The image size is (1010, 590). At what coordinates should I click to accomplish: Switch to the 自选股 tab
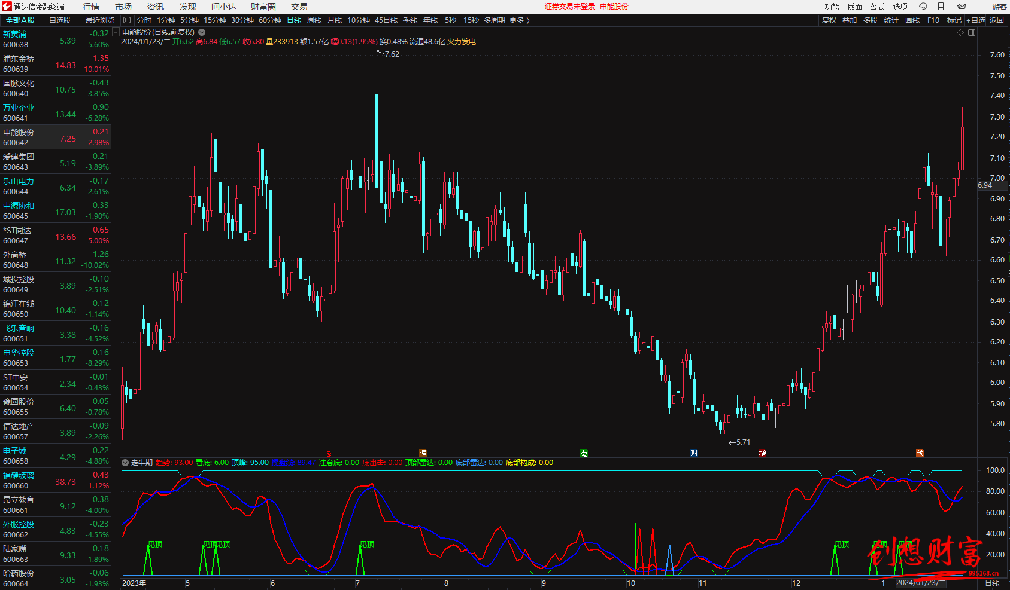tap(60, 20)
